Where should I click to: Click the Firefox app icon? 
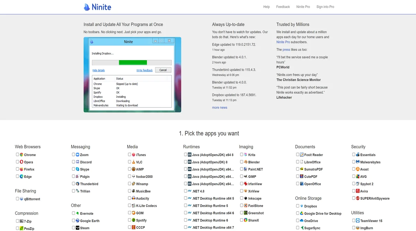pyautogui.click(x=21, y=169)
